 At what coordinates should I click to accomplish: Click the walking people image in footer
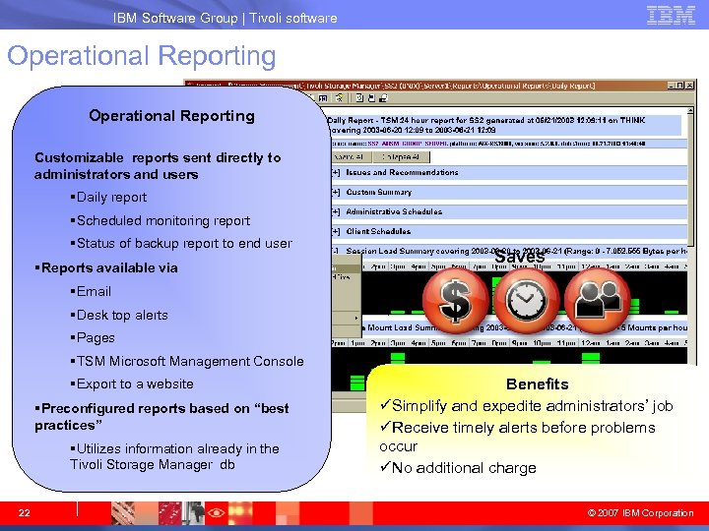click(193, 513)
